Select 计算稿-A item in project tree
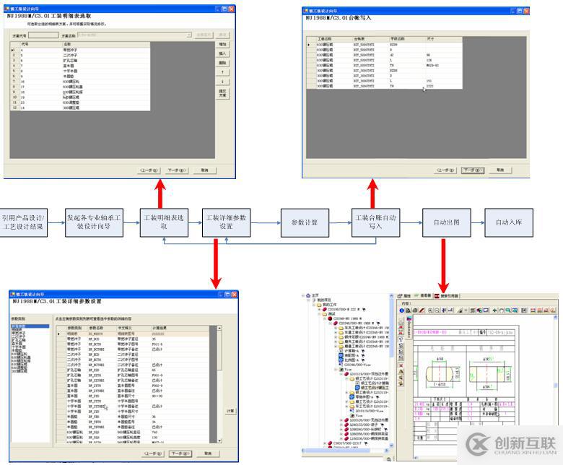Image resolution: width=563 pixels, height=465 pixels. pos(352,351)
